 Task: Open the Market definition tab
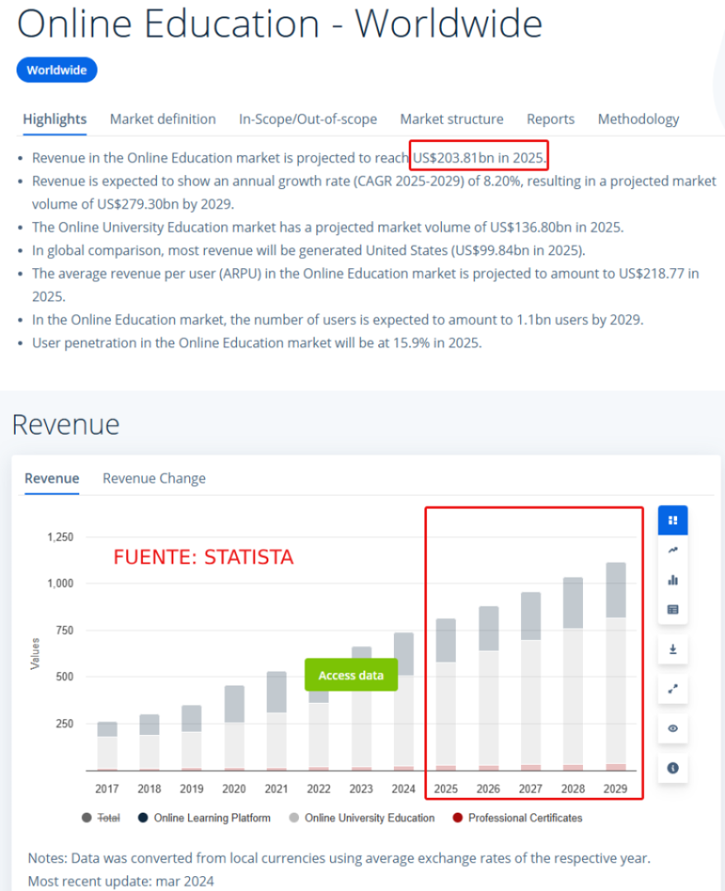pos(163,120)
